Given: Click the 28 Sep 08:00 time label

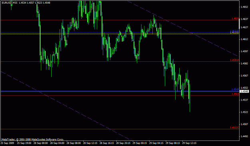Looking at the screenshot, I should tap(74, 143).
